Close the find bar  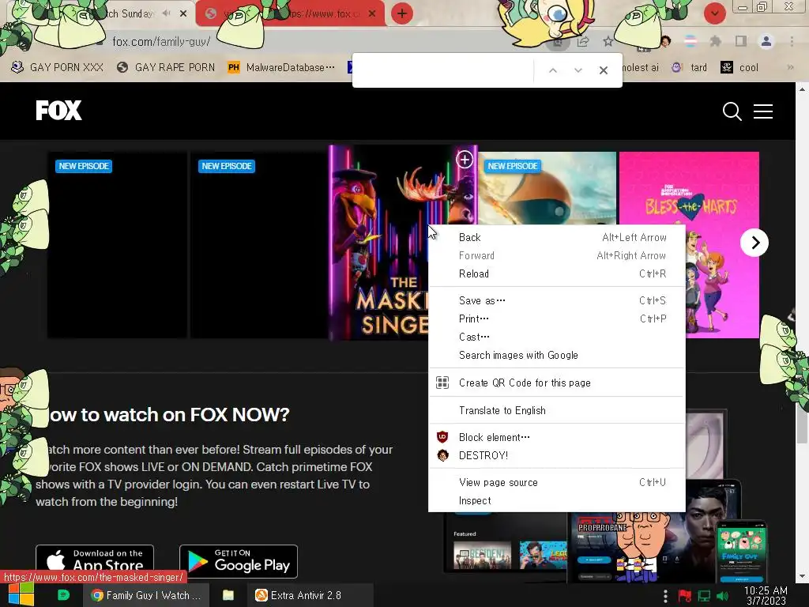[x=603, y=70]
